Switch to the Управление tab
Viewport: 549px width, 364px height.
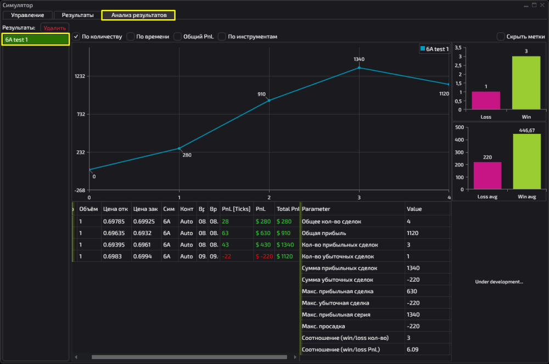coord(27,15)
